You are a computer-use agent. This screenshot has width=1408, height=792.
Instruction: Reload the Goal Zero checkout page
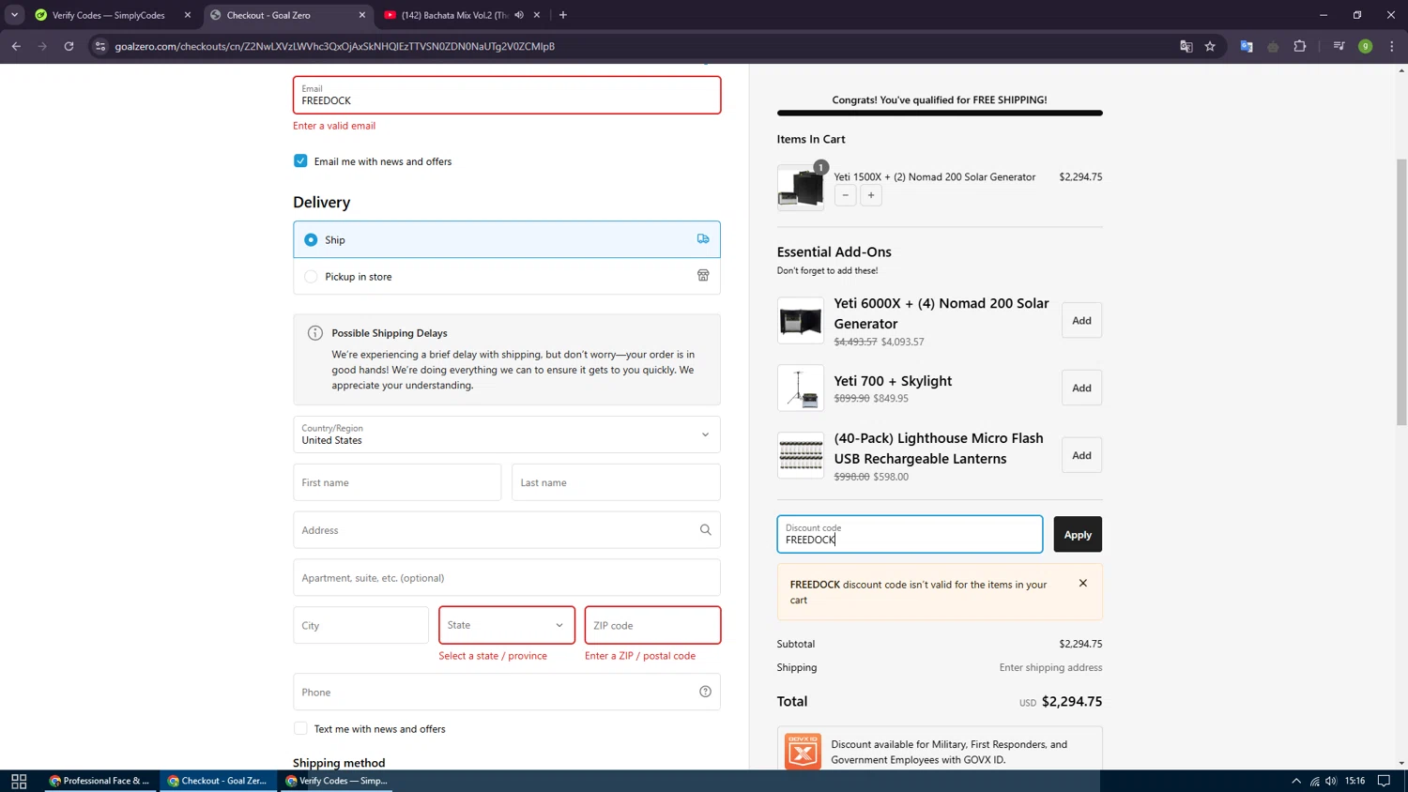[x=69, y=46]
